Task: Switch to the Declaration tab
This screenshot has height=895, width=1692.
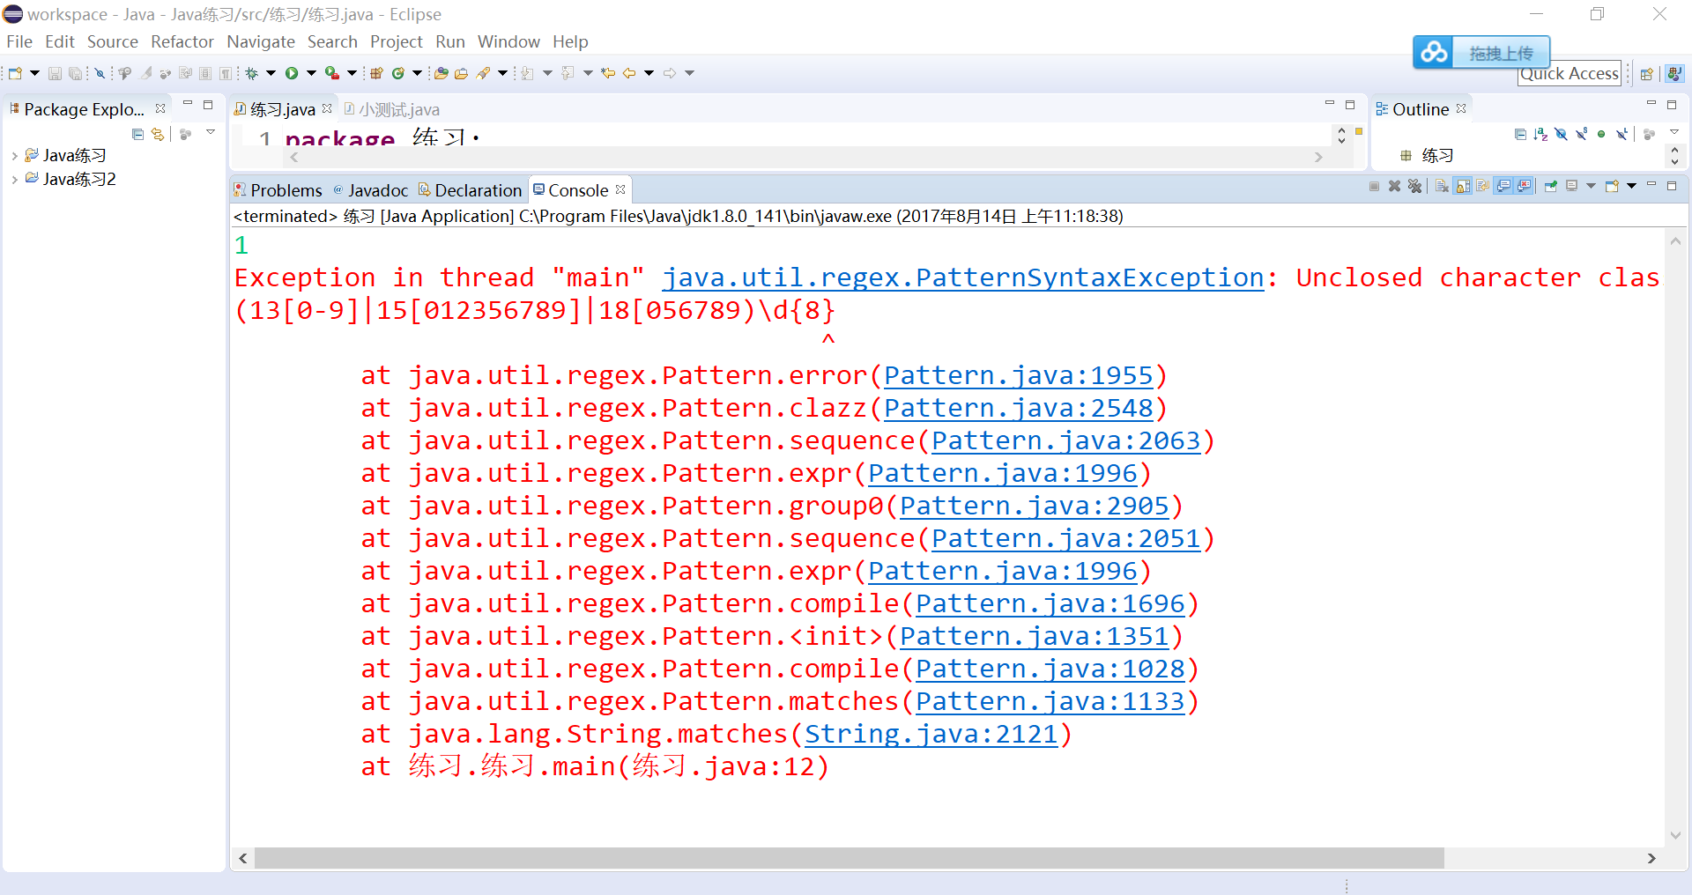Action: (470, 190)
